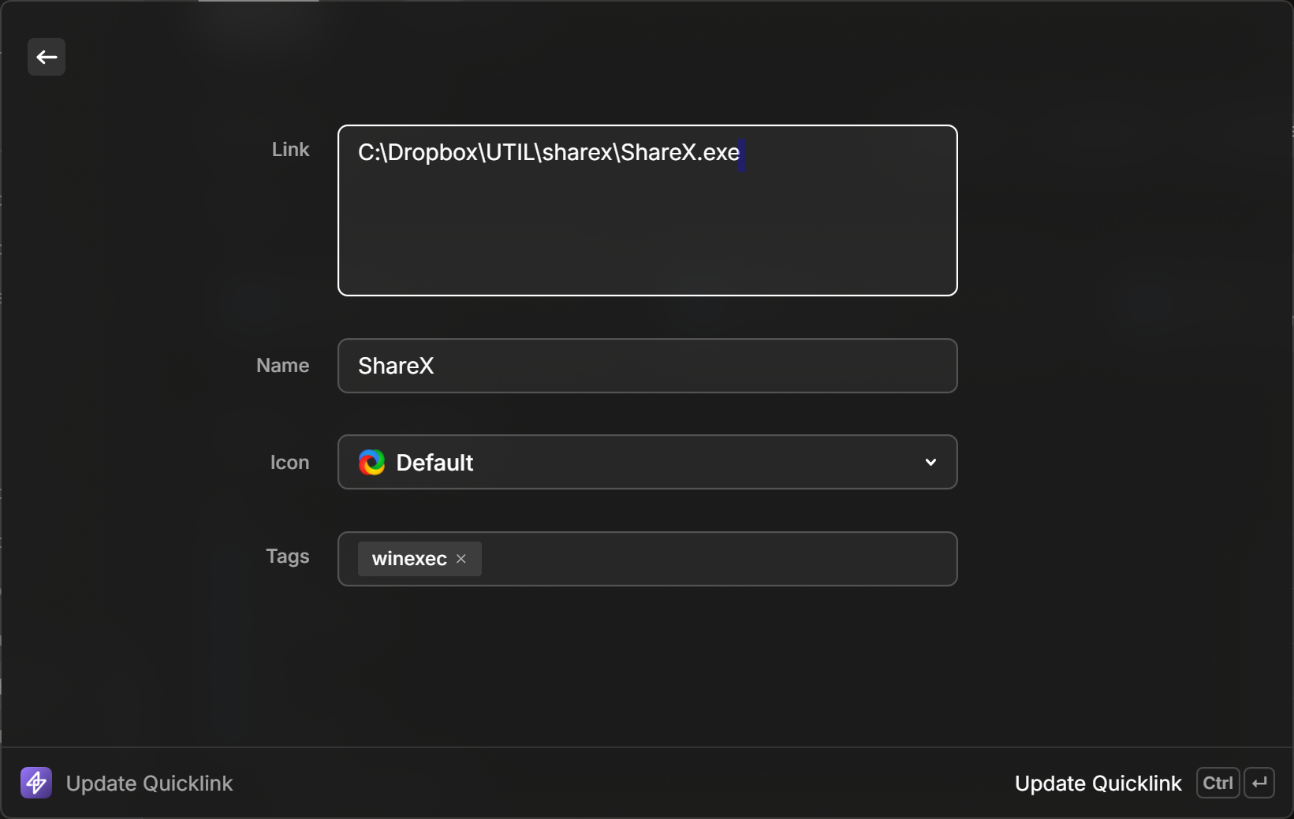Remove the winexec tag with its x
Screen dimensions: 1294x819
coord(461,559)
